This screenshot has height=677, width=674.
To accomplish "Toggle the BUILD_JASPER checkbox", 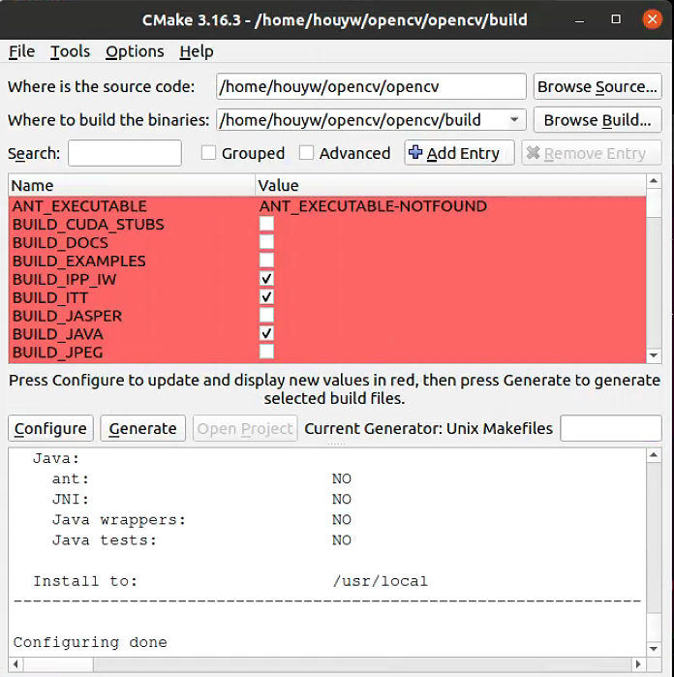I will [266, 315].
